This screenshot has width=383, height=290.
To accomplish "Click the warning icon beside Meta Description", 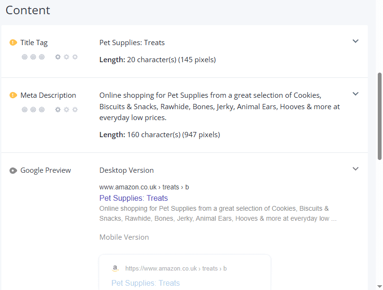I will click(x=13, y=95).
